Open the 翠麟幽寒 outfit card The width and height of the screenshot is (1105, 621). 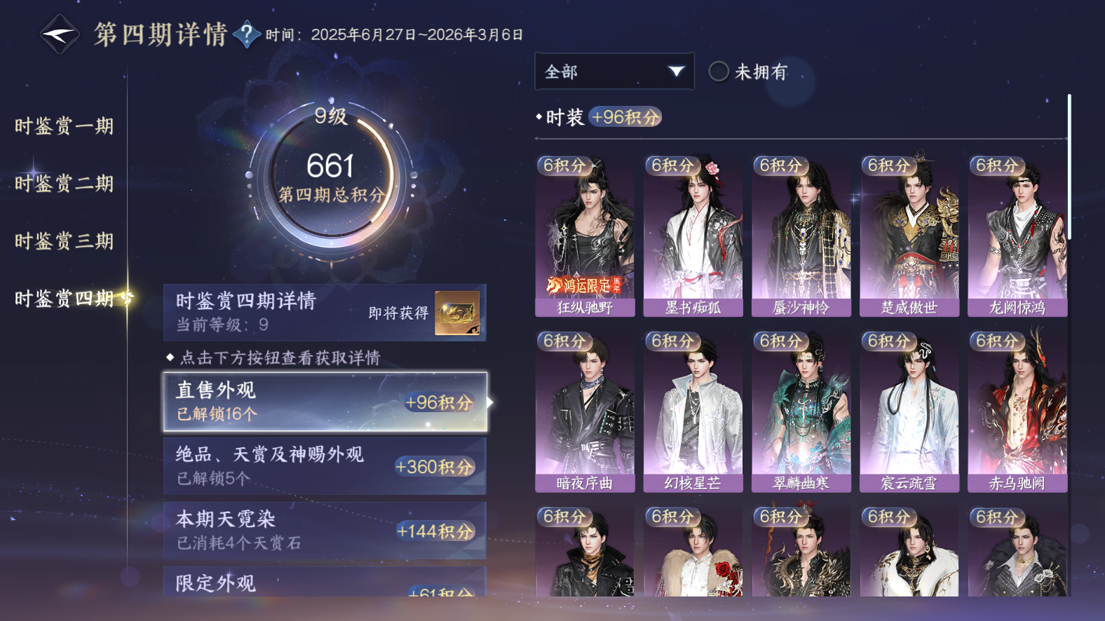point(801,412)
